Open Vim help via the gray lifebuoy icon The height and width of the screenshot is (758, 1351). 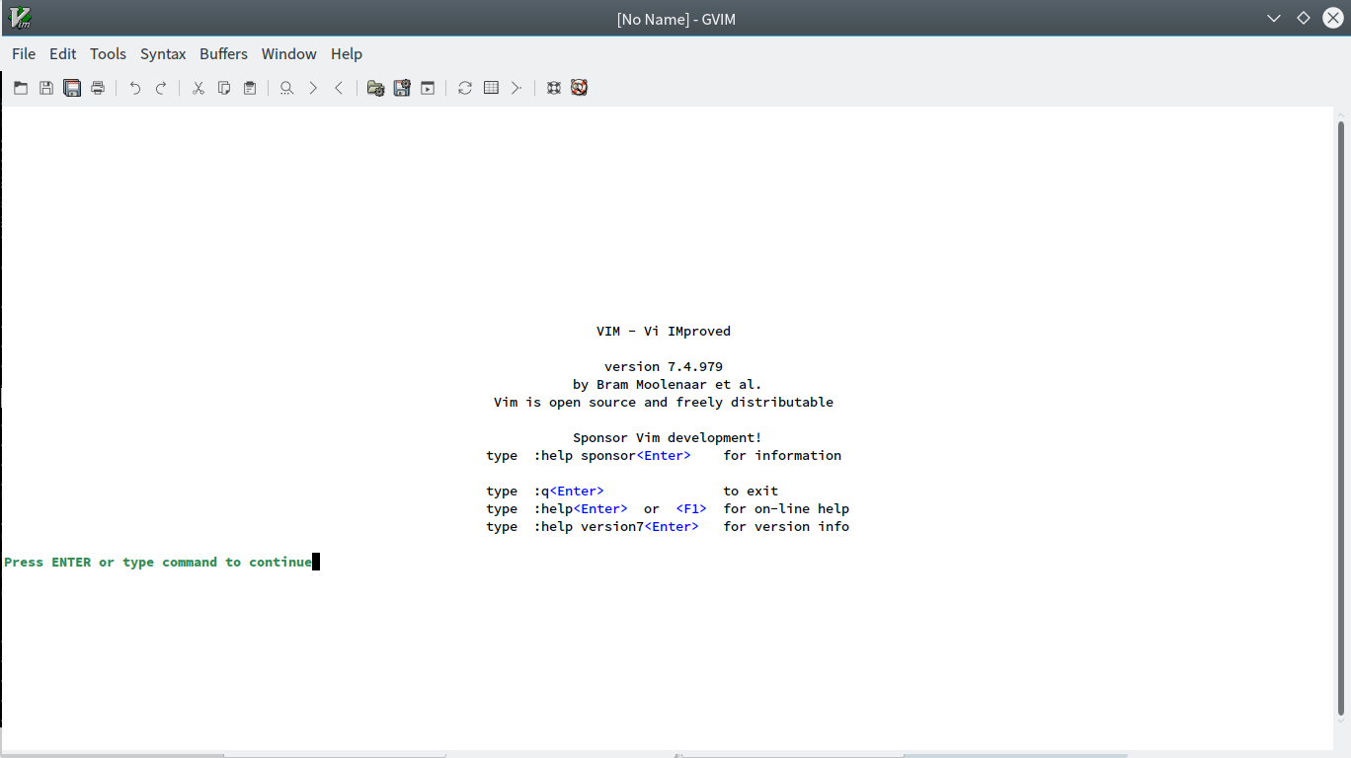[x=554, y=88]
